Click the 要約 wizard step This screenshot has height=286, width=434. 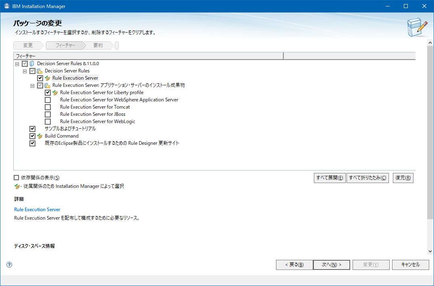[x=98, y=45]
